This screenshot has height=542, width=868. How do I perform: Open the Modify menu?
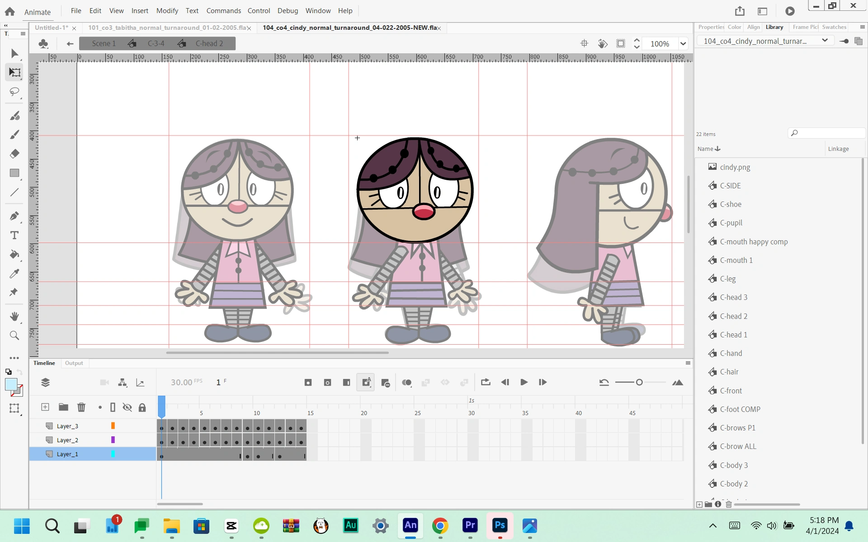[167, 10]
